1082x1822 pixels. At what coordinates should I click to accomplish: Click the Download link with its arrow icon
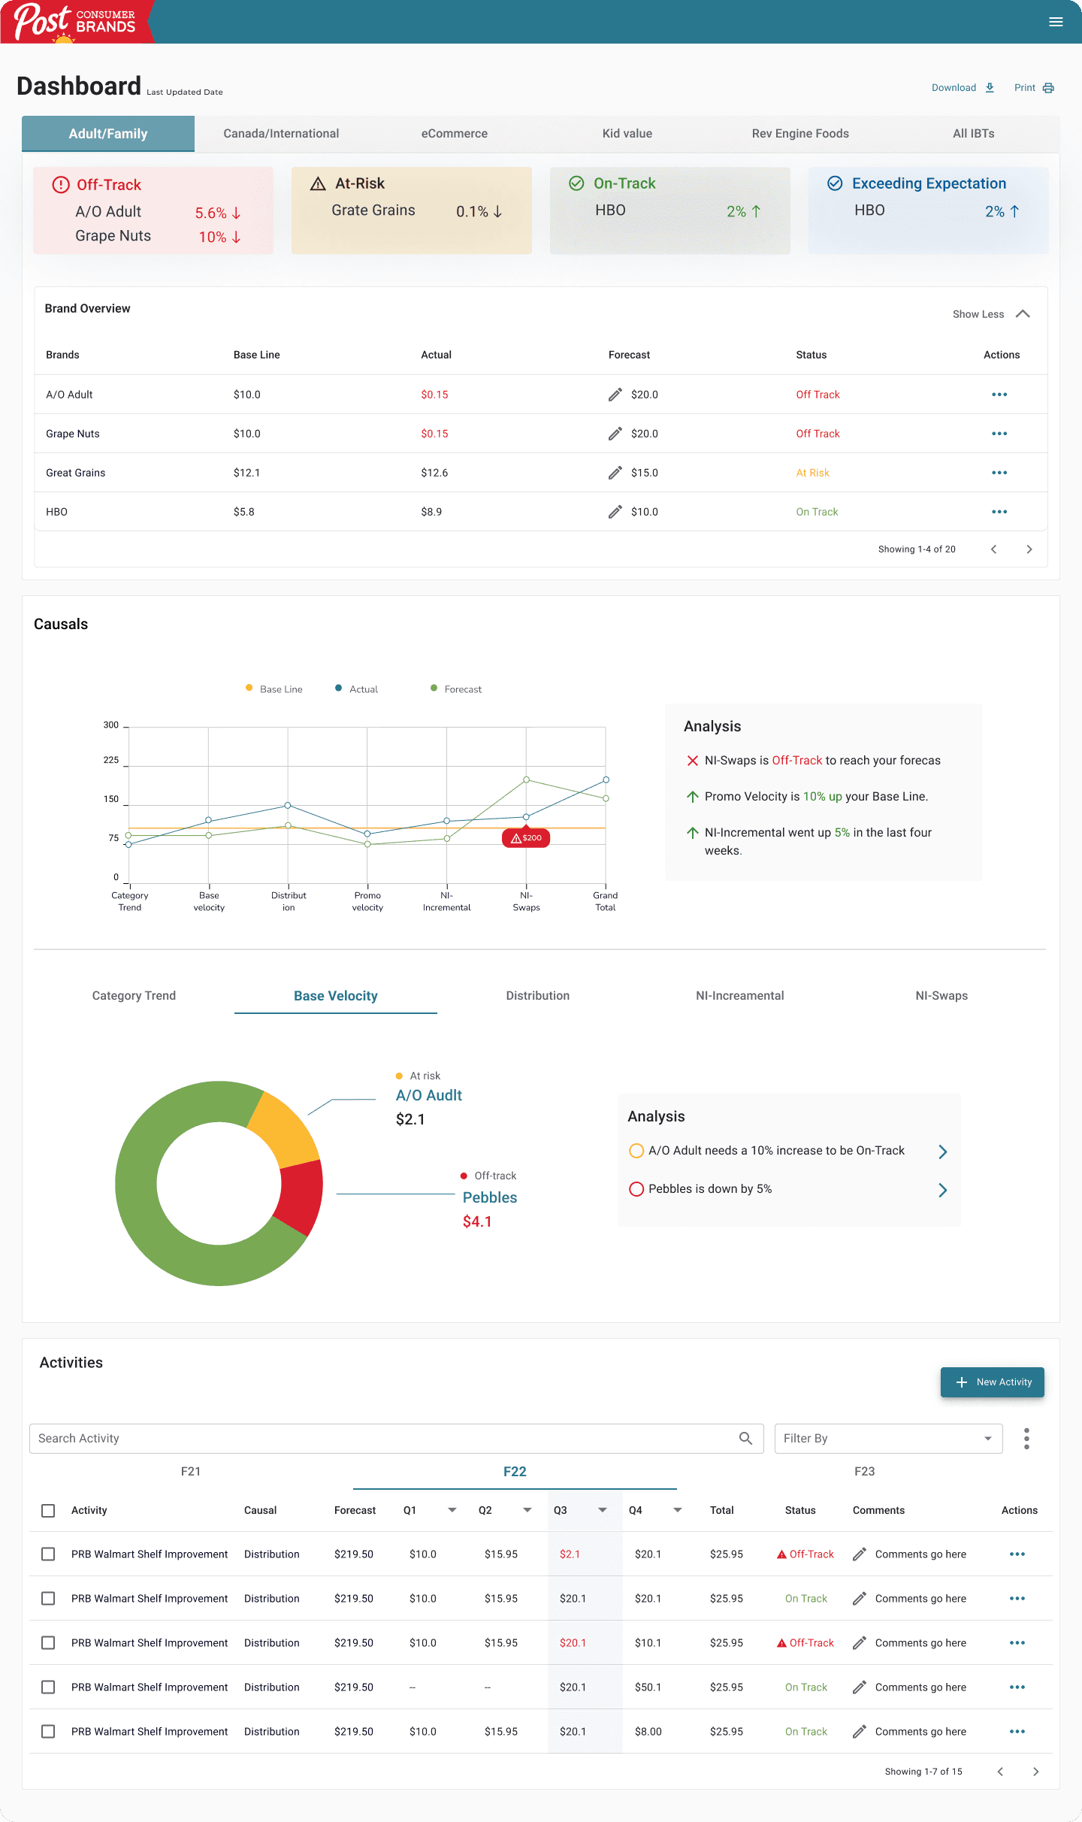coord(963,88)
